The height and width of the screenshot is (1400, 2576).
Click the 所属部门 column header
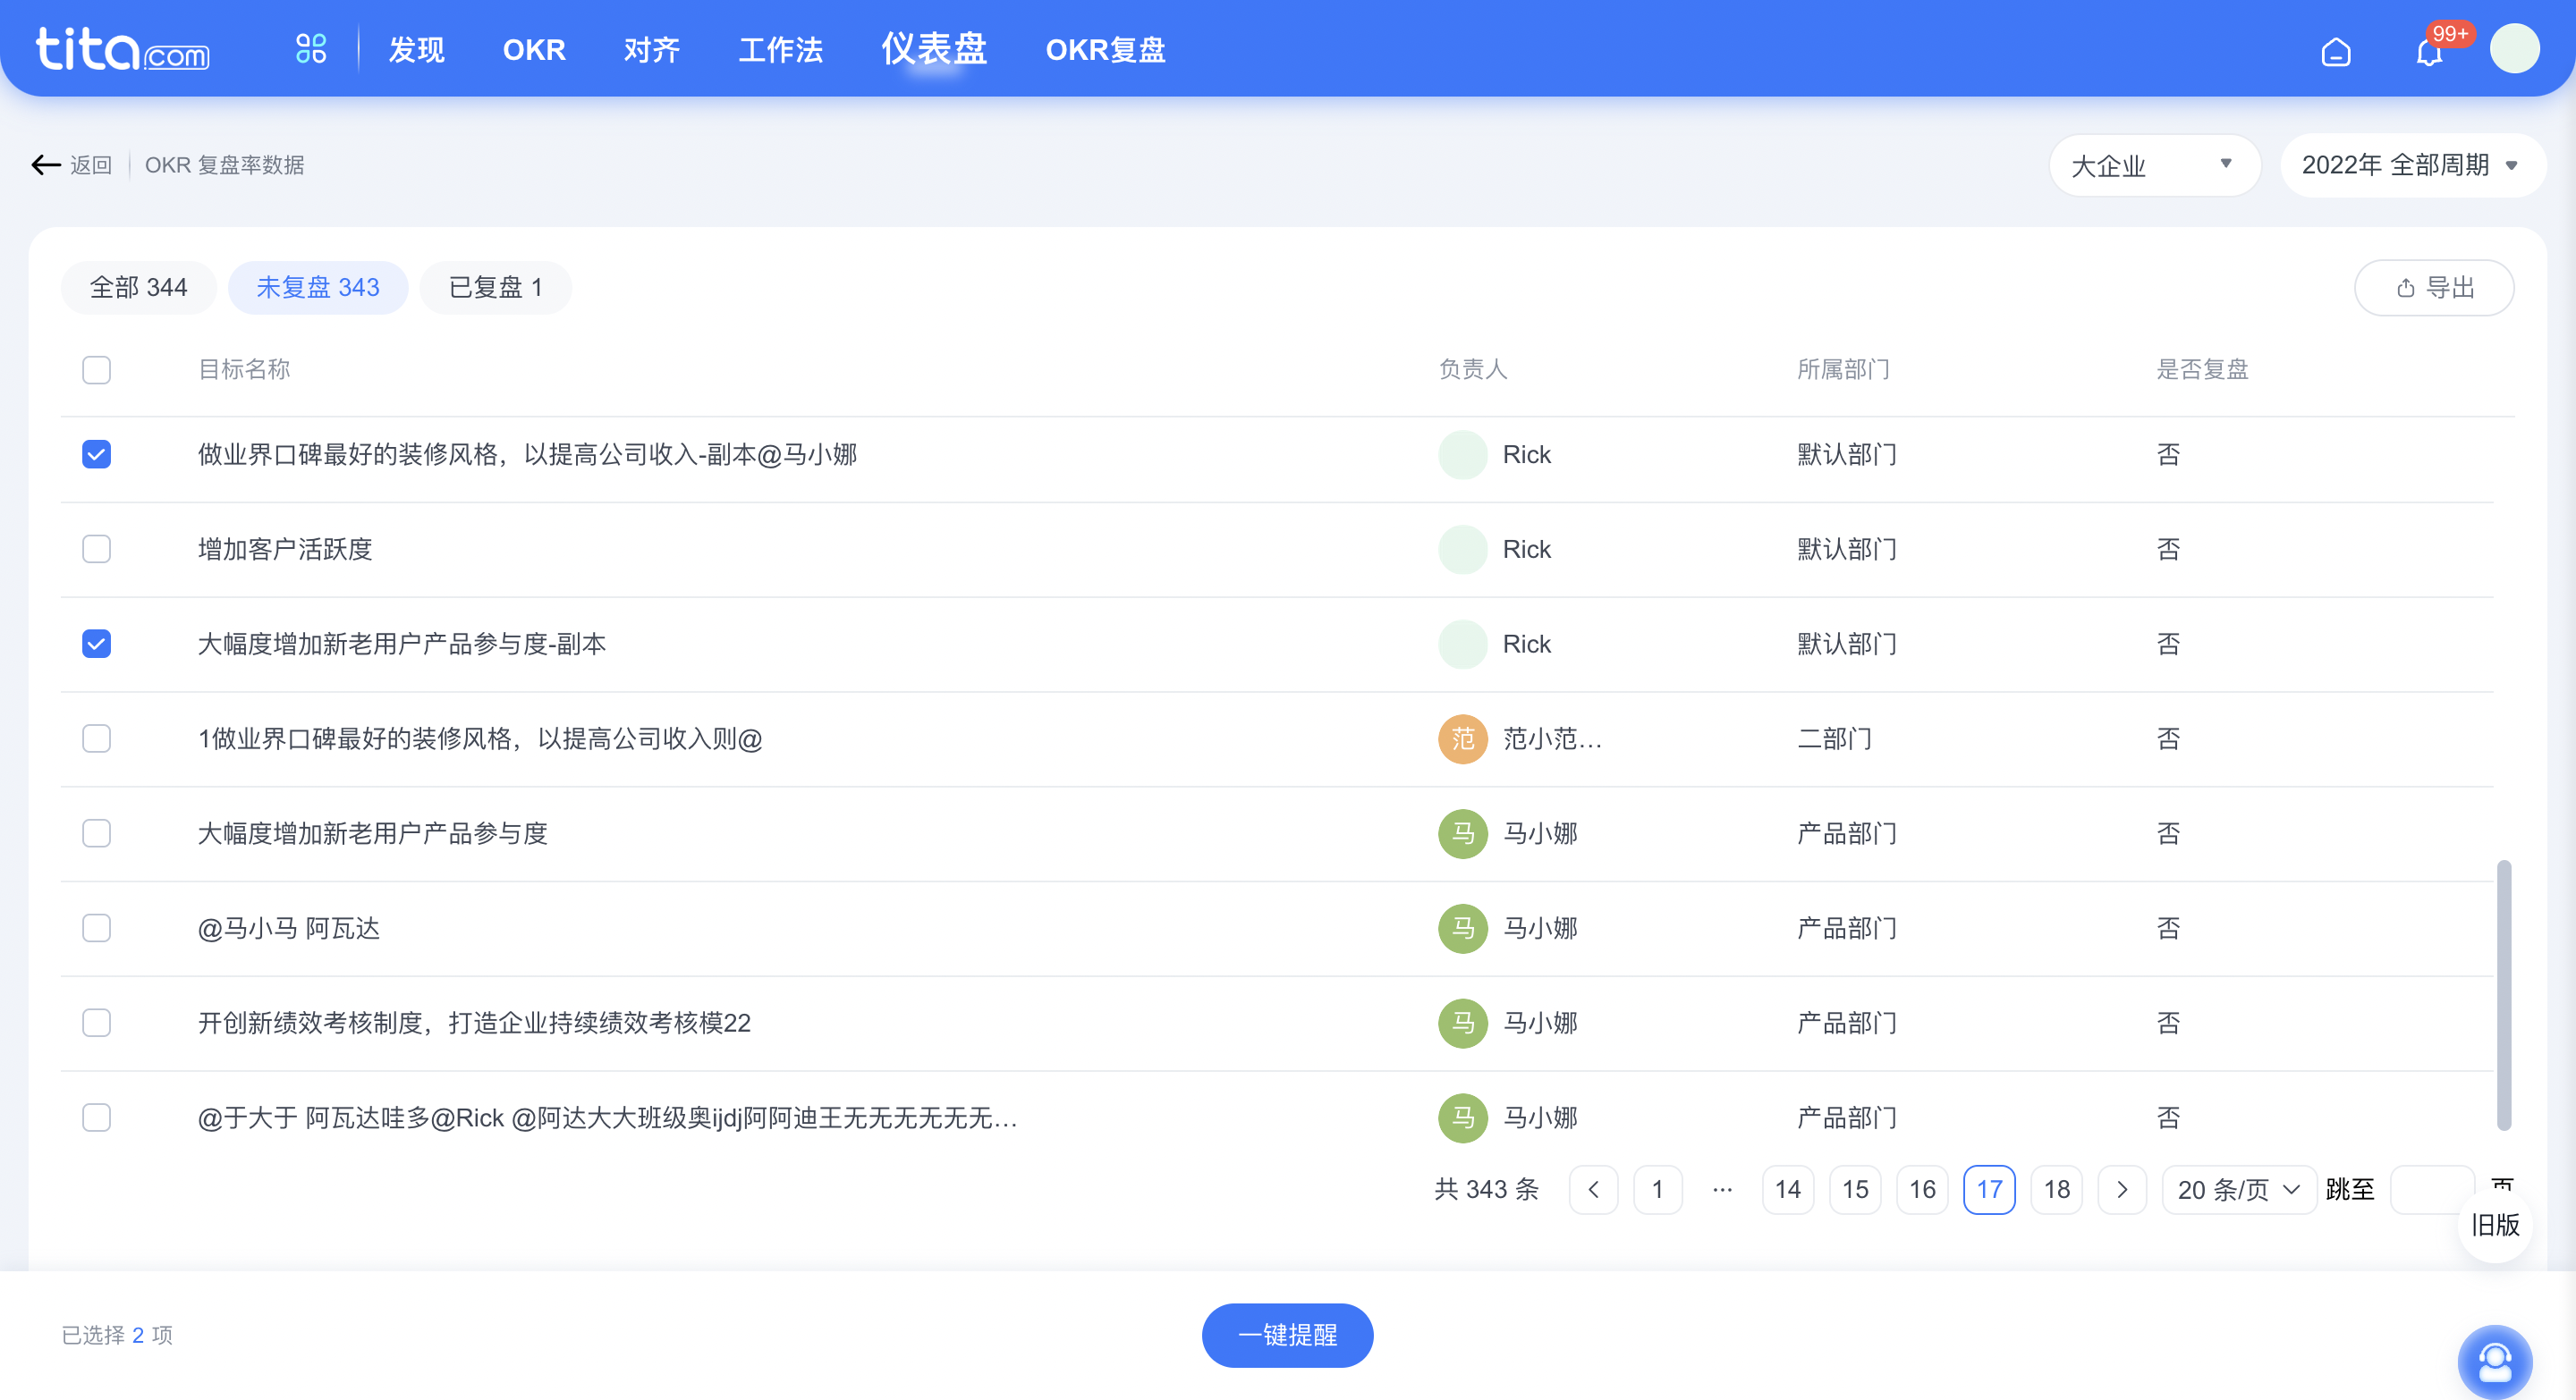click(x=1843, y=370)
